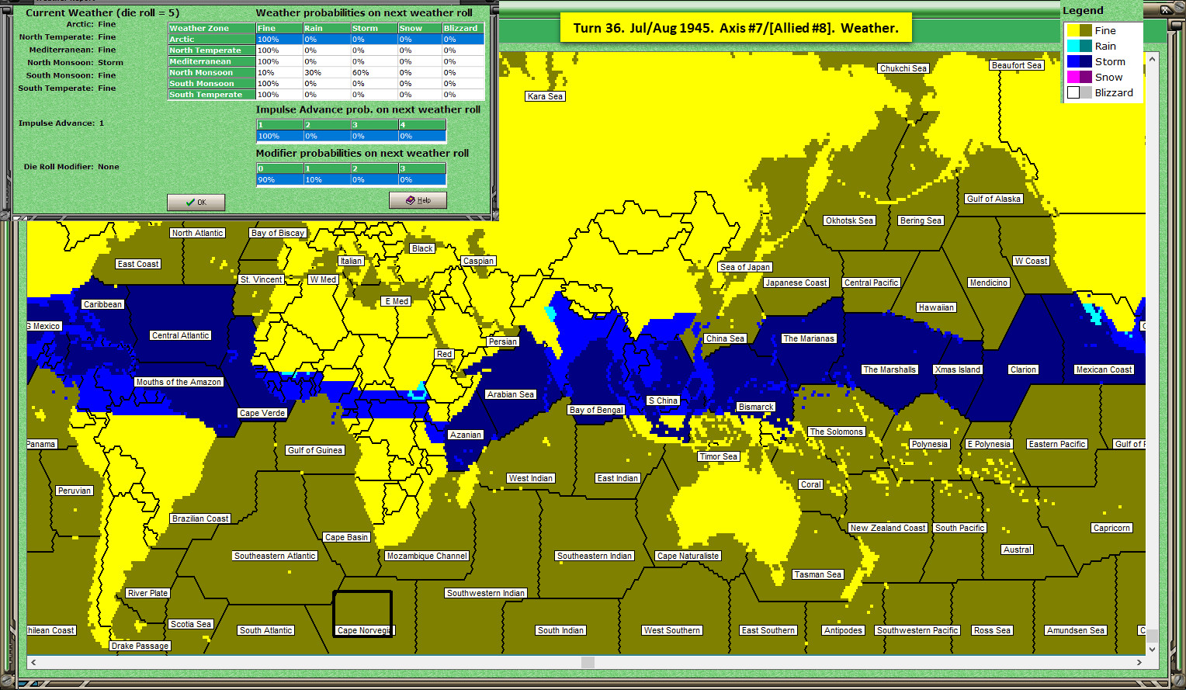The image size is (1186, 690).
Task: Click the Bay of Bengal label
Action: (x=596, y=410)
